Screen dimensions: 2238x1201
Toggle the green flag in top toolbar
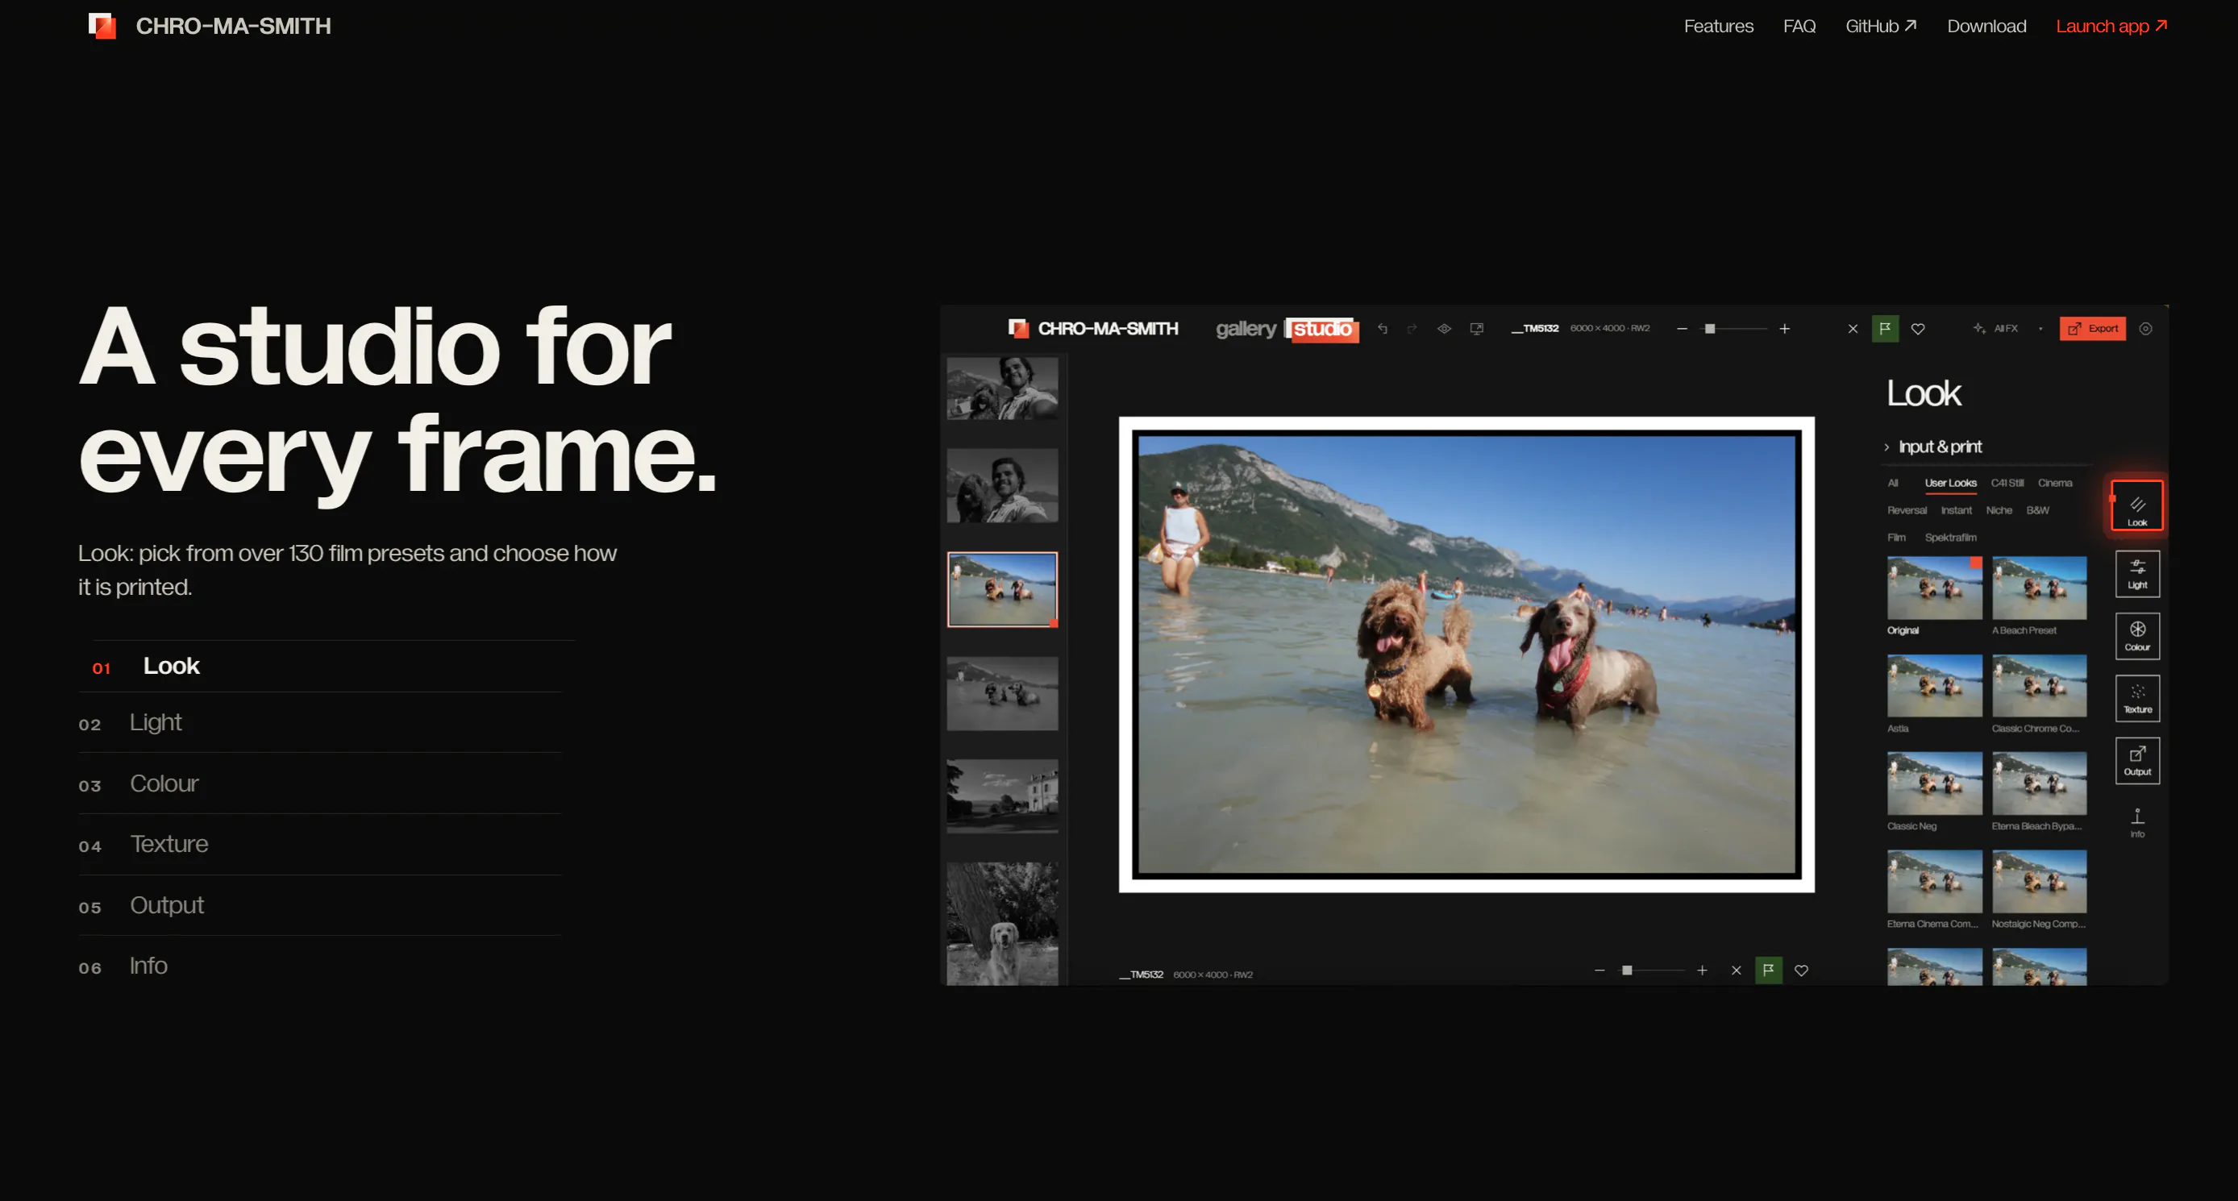pyautogui.click(x=1885, y=328)
